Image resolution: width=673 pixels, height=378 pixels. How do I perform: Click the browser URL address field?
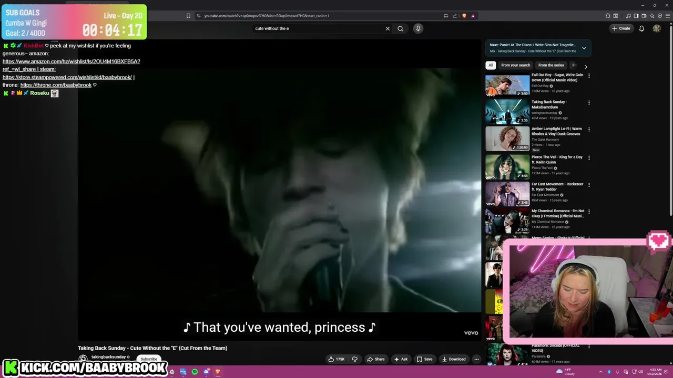(321, 16)
